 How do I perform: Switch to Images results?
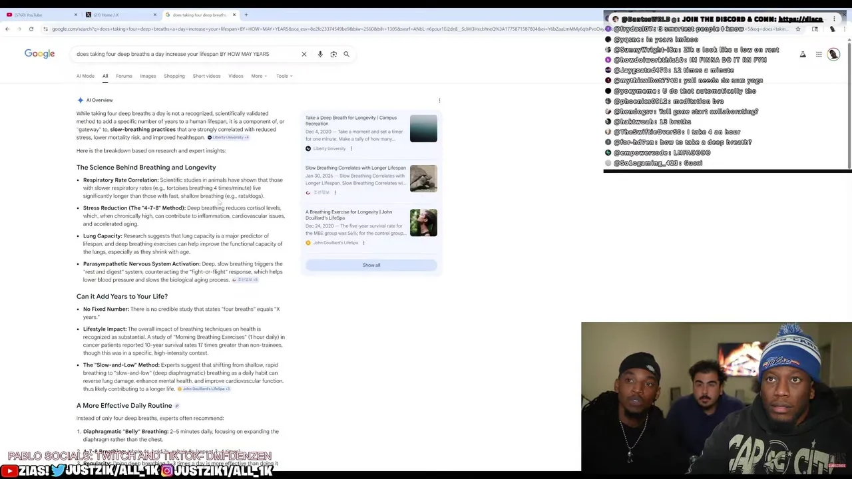pyautogui.click(x=148, y=76)
